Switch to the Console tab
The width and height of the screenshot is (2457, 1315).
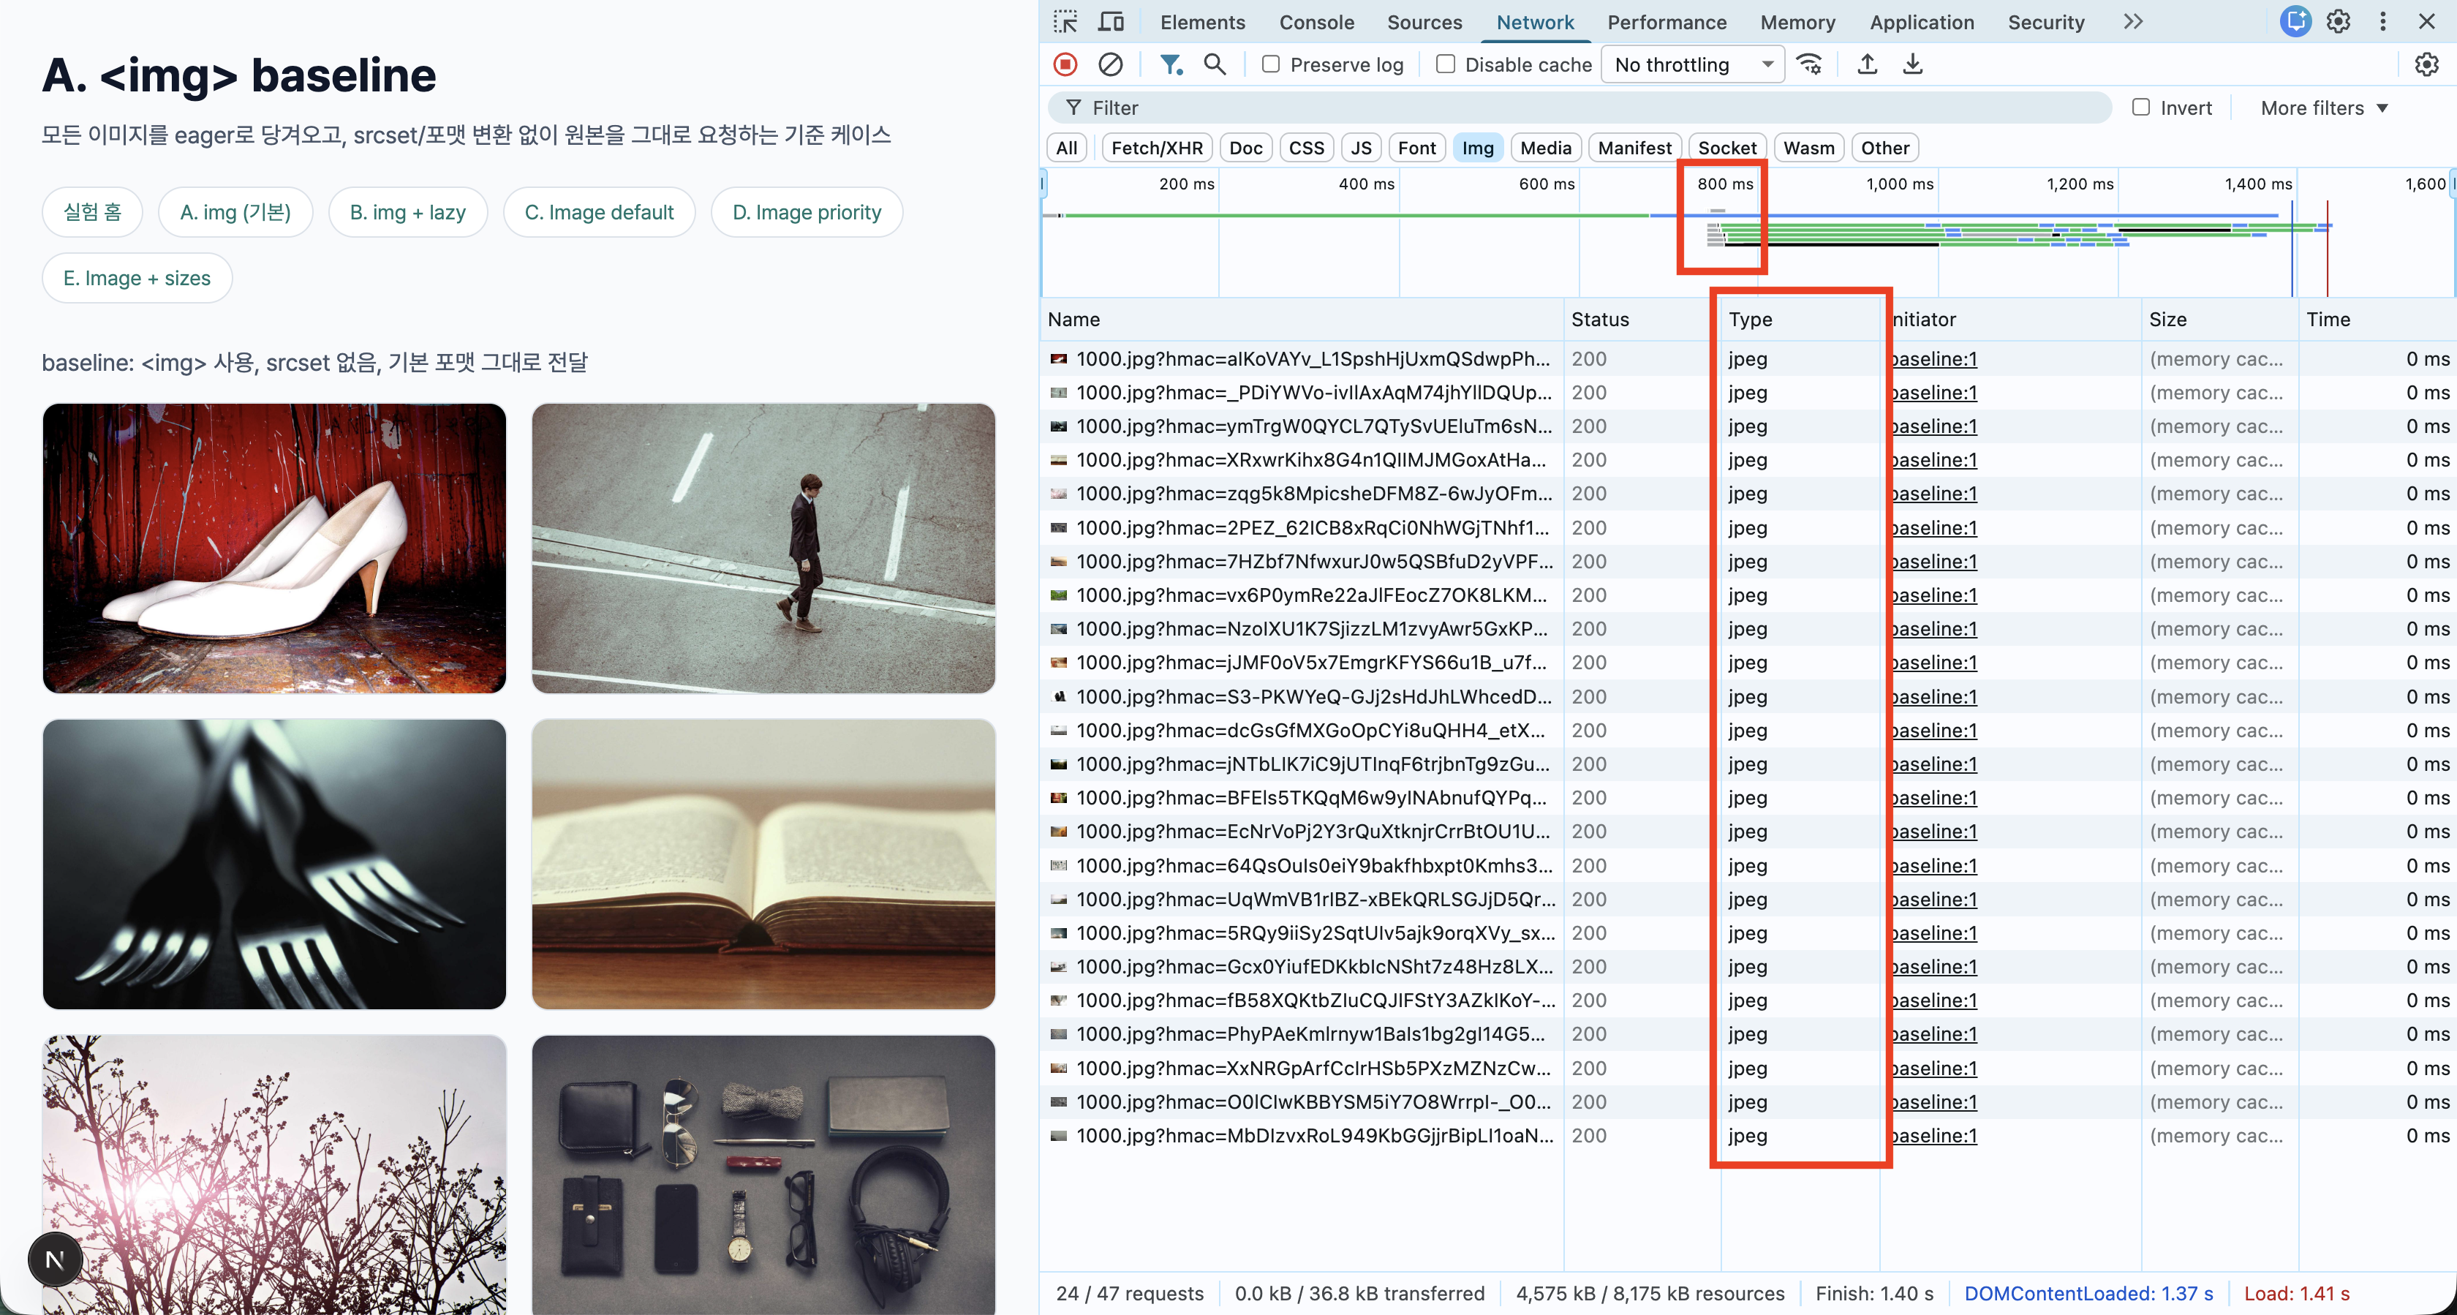tap(1316, 22)
